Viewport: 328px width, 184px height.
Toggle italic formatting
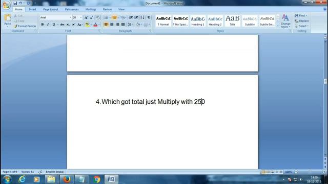click(x=48, y=25)
